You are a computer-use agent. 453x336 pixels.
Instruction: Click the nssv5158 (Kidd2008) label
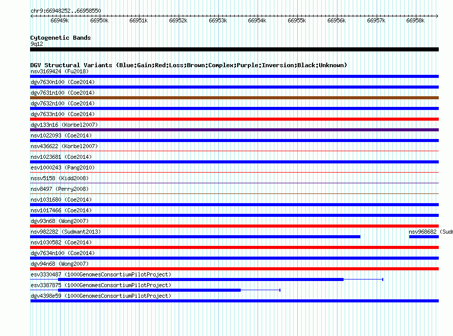(60, 178)
